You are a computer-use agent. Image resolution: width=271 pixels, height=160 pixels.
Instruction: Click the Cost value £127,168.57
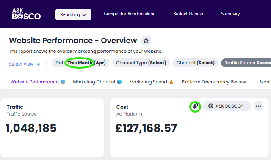[x=146, y=128]
